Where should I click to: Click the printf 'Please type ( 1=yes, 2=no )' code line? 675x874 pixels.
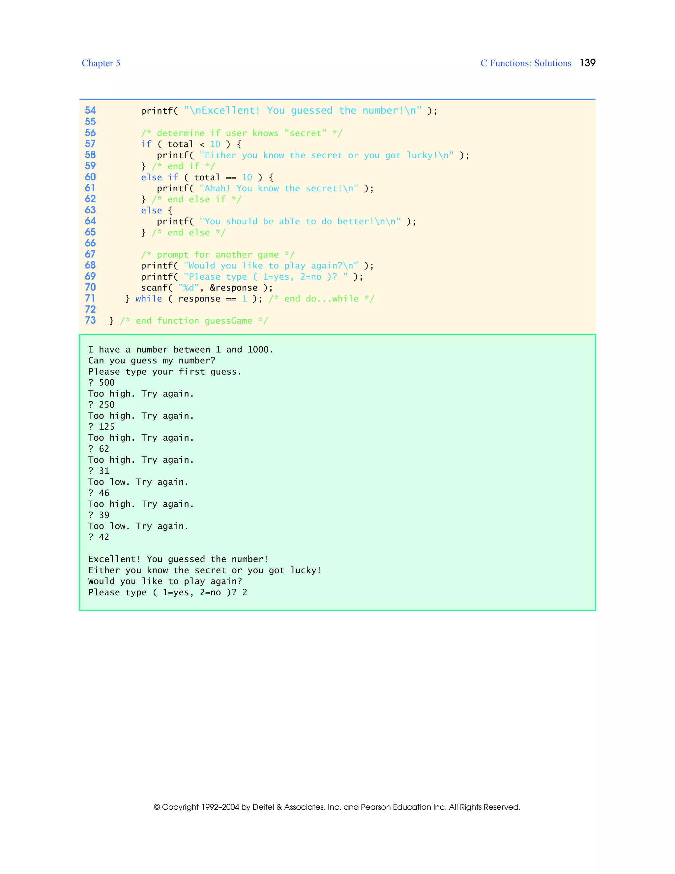coord(252,277)
